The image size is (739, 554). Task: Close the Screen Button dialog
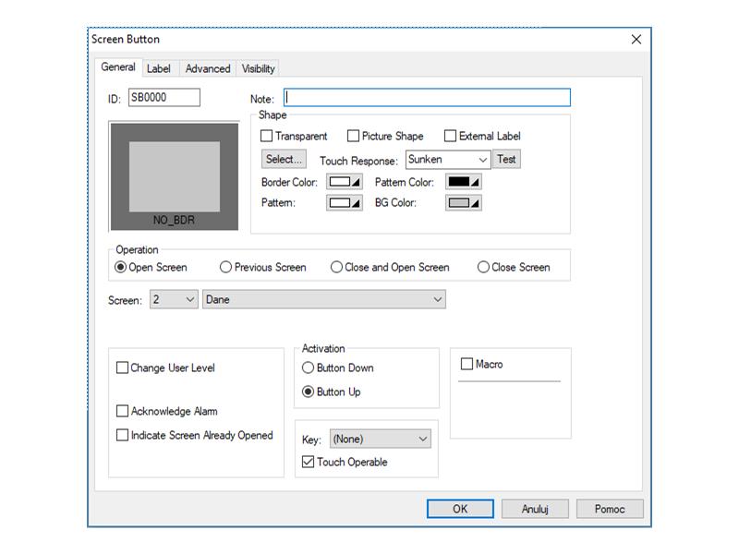click(x=636, y=39)
